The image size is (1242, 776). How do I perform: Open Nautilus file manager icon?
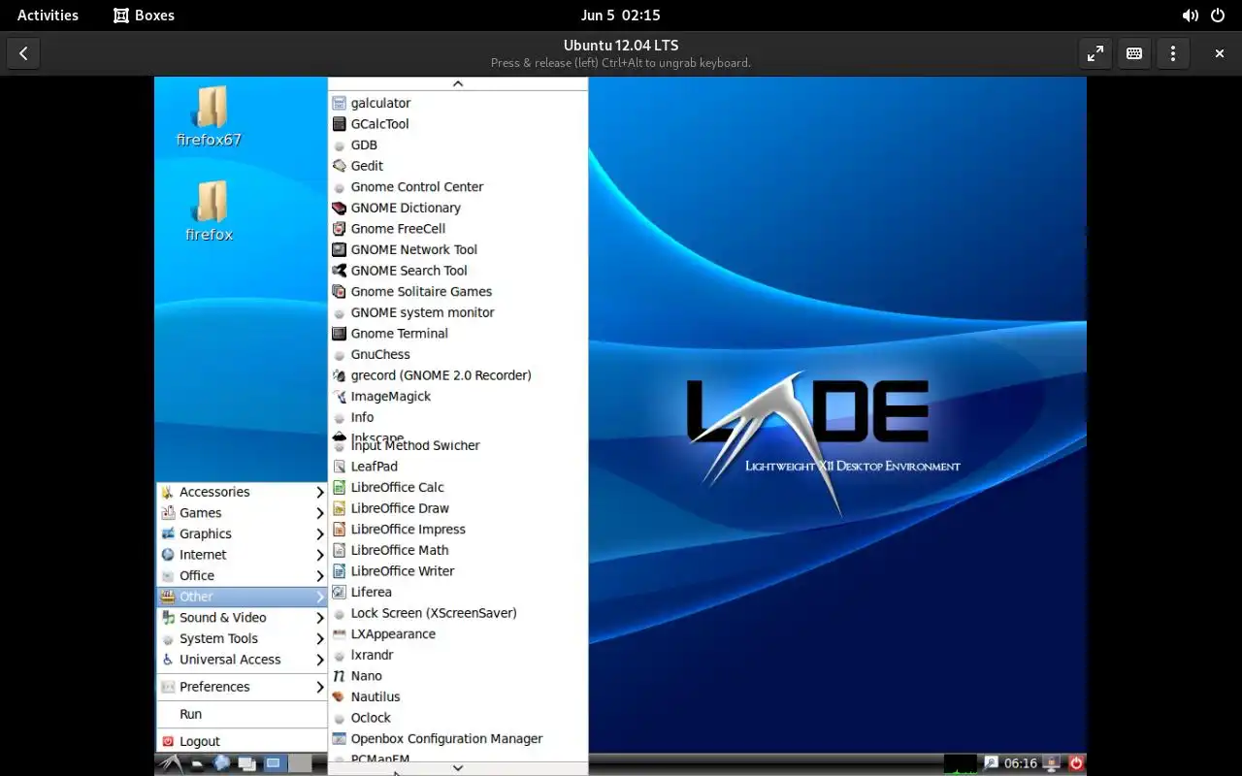click(x=339, y=696)
